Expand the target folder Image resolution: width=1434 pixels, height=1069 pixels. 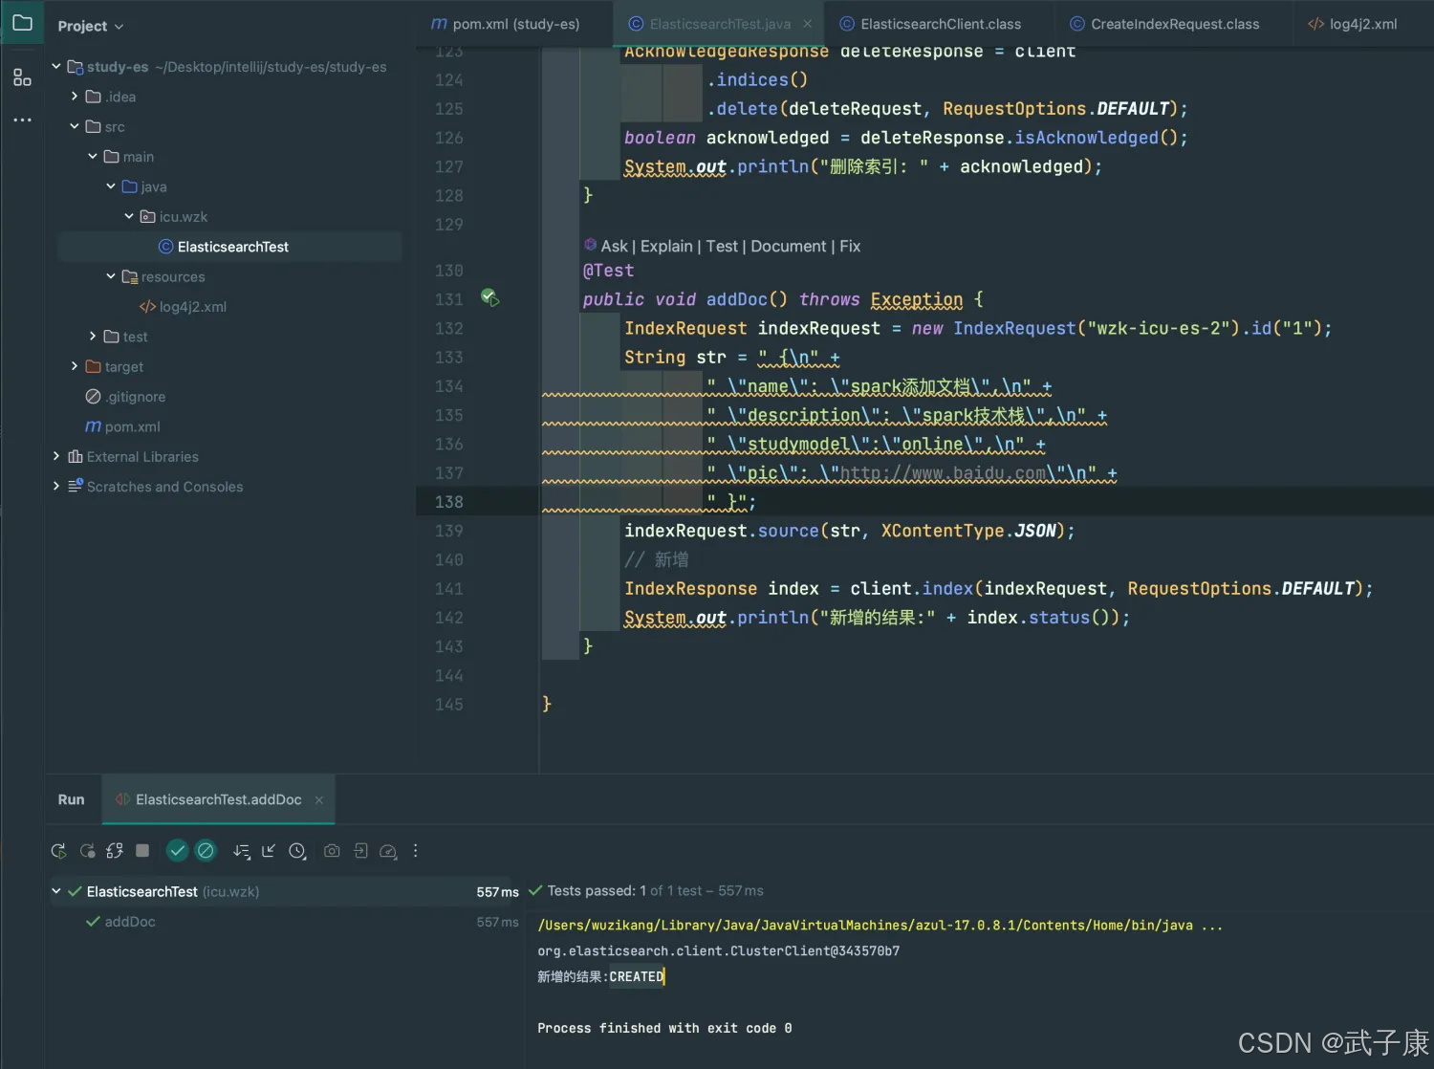[75, 366]
